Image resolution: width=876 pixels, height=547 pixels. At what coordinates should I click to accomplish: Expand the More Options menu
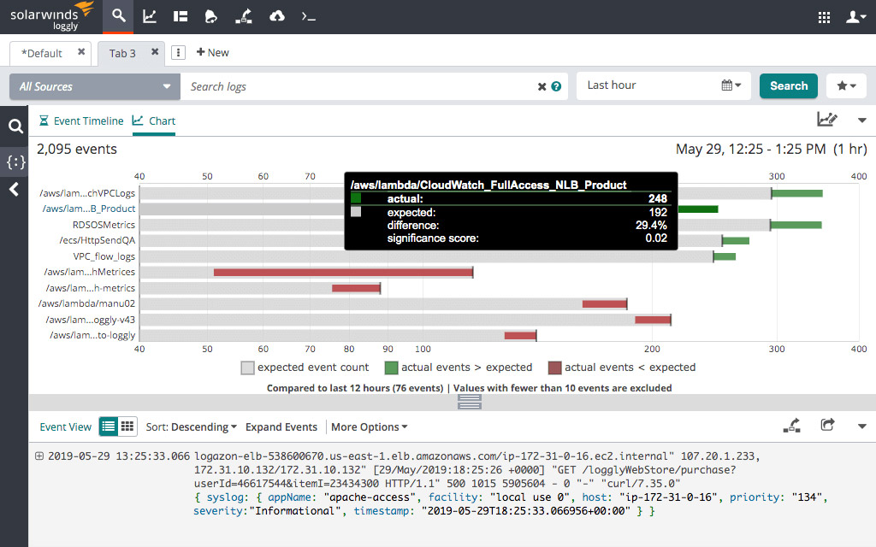(x=369, y=426)
